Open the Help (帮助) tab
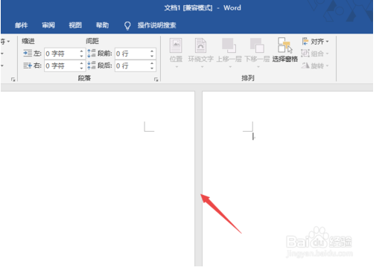 point(102,25)
